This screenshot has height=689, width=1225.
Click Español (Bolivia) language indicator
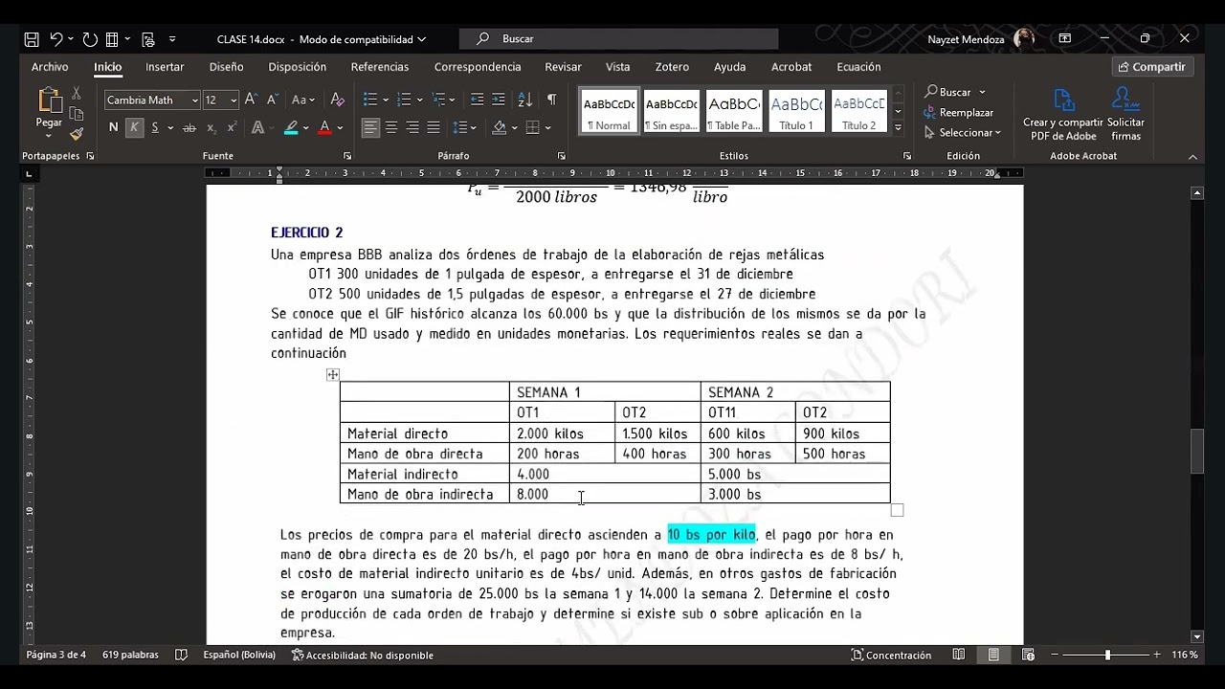(x=239, y=655)
